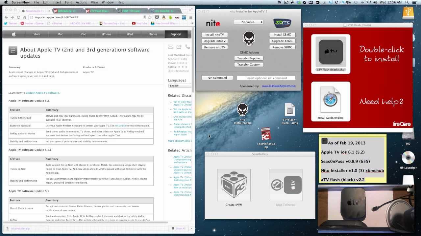Open the English language dropdown

(x=180, y=86)
